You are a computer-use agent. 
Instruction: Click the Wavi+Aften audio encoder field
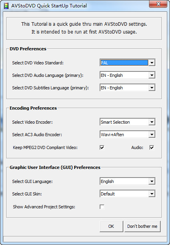coord(124,135)
